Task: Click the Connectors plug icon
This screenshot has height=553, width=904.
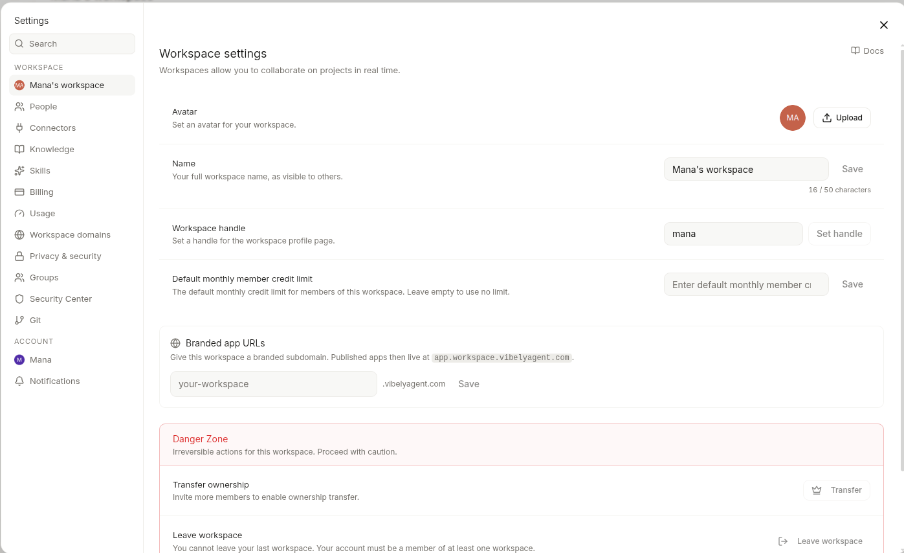Action: 19,128
